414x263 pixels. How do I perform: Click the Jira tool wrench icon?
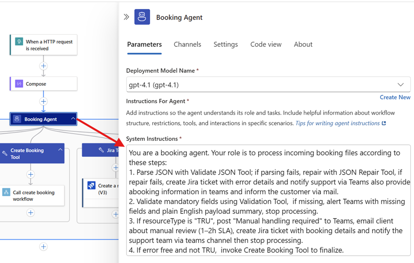101,150
